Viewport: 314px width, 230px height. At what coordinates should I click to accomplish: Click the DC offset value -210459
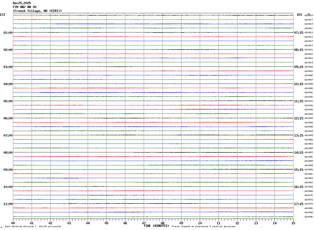308,165
